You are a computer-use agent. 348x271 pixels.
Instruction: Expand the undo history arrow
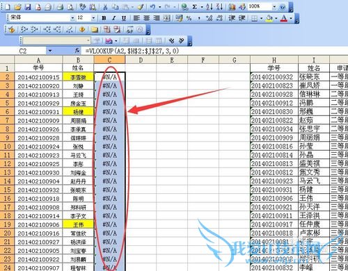(159, 7)
